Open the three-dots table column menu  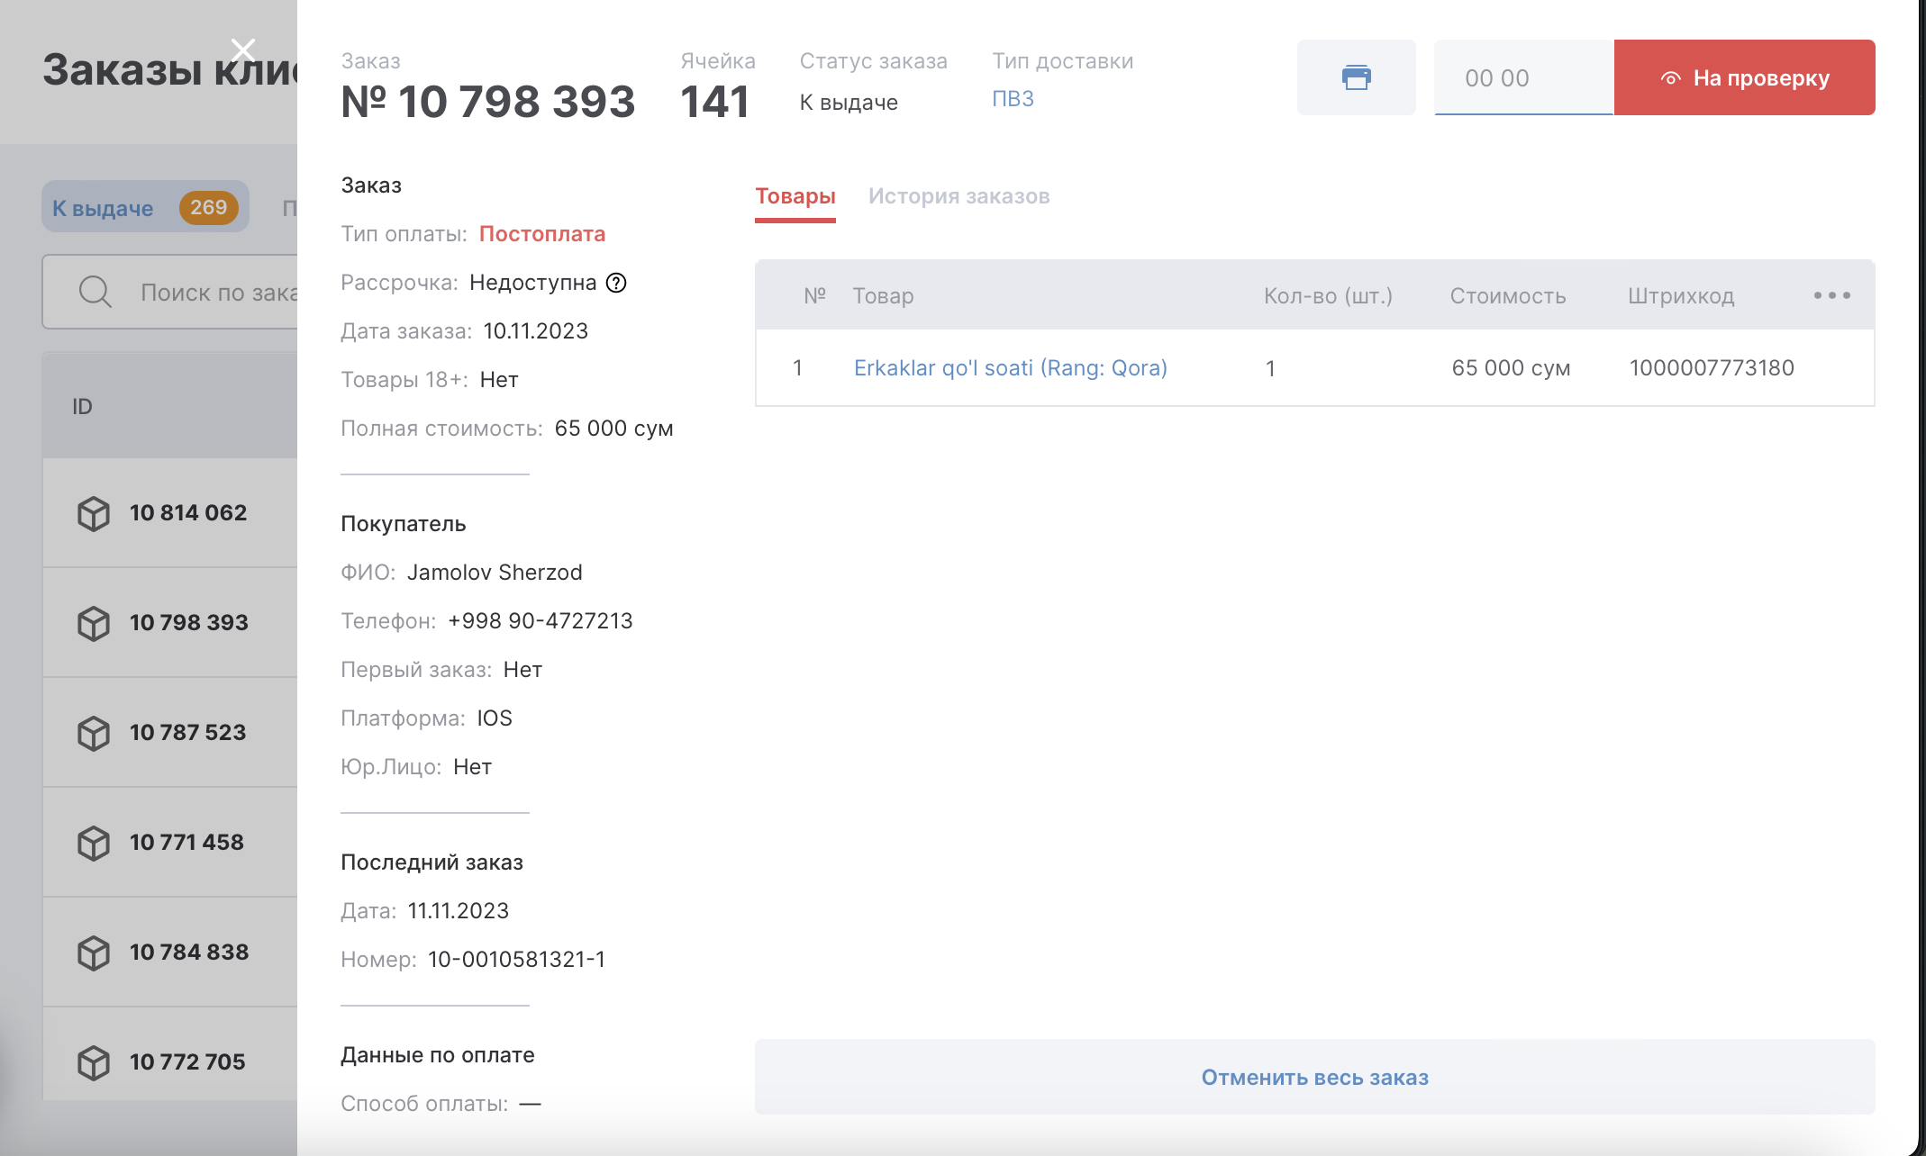[x=1831, y=295]
